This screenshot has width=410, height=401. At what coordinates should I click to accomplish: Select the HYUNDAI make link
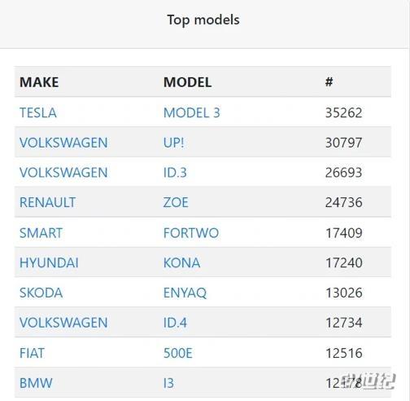(49, 262)
